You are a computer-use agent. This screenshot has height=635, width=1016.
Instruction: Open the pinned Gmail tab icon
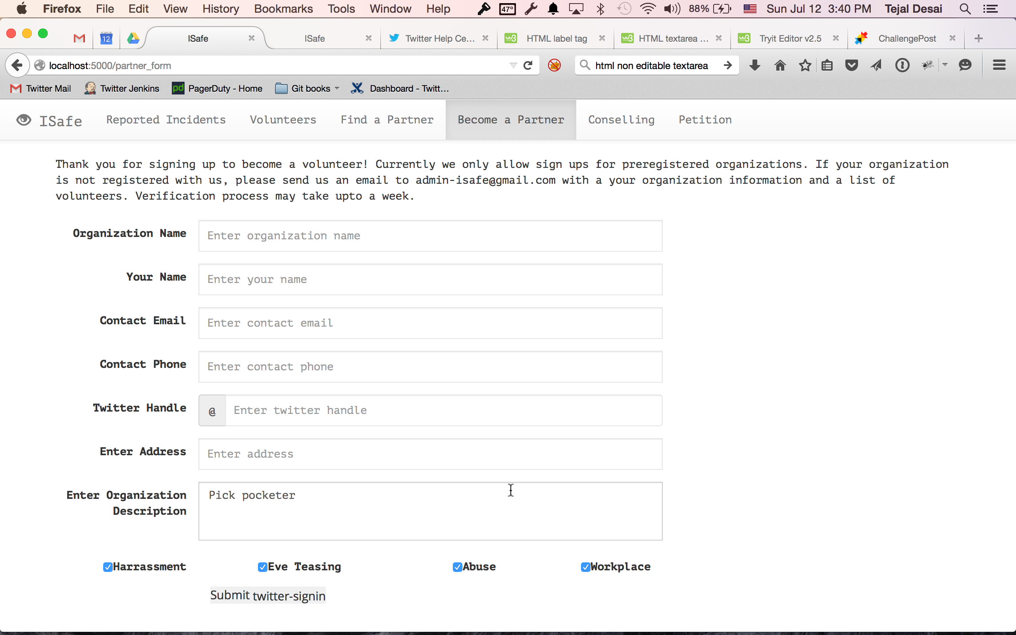point(79,38)
